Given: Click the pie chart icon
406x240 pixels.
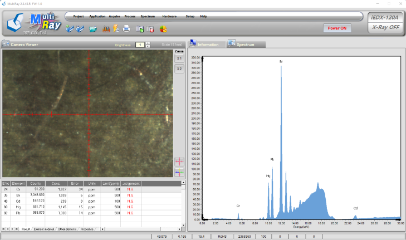Looking at the screenshot, I should 163,29.
